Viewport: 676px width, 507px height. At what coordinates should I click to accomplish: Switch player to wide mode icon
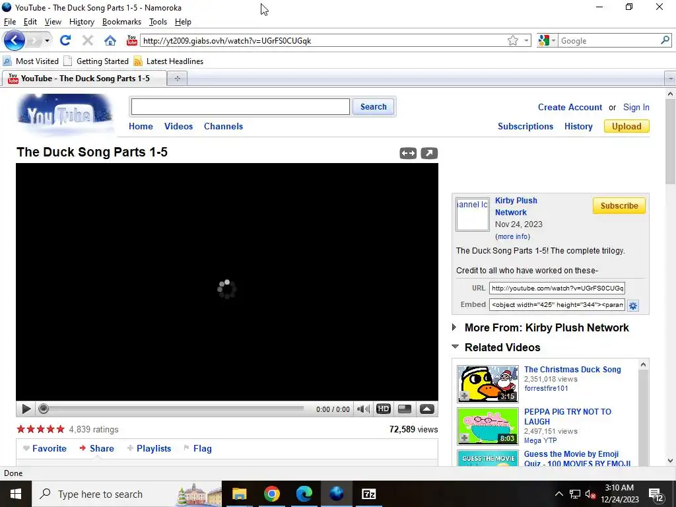(x=408, y=153)
